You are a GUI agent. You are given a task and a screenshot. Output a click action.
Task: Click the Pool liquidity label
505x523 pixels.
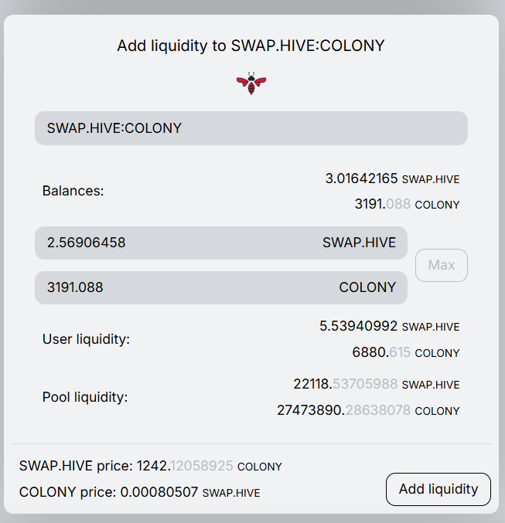[84, 397]
